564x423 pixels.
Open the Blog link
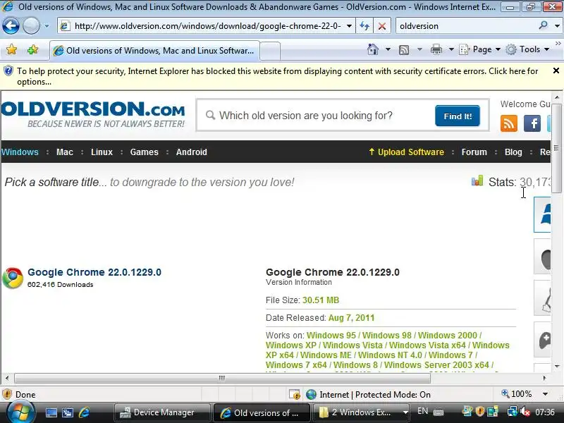(513, 152)
